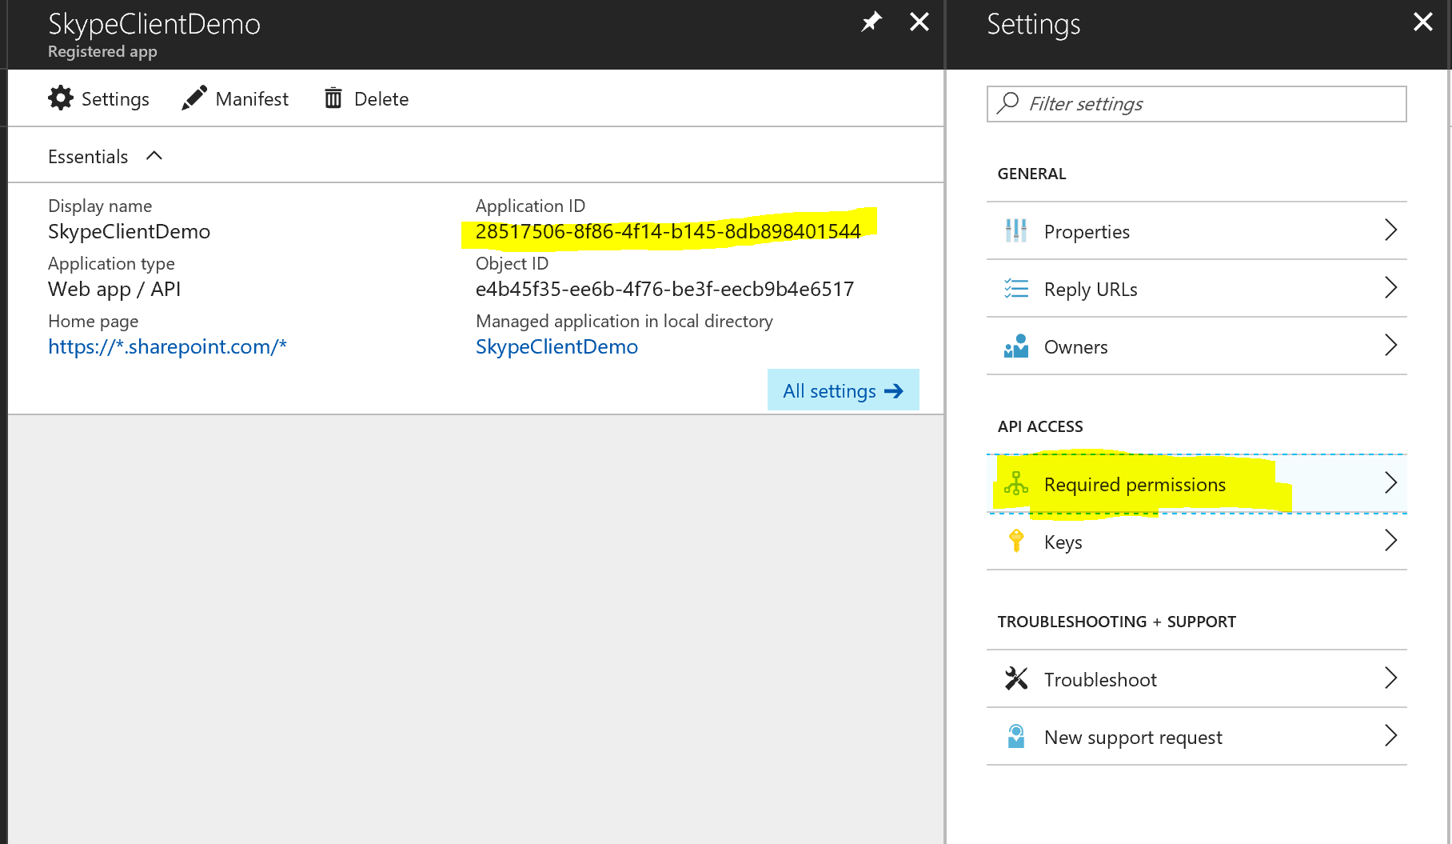Click the All settings button

click(x=844, y=390)
